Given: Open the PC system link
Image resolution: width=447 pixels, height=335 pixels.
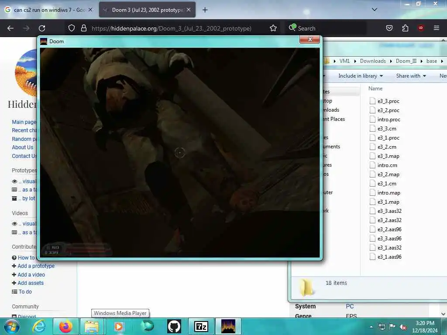Looking at the screenshot, I should 350,306.
